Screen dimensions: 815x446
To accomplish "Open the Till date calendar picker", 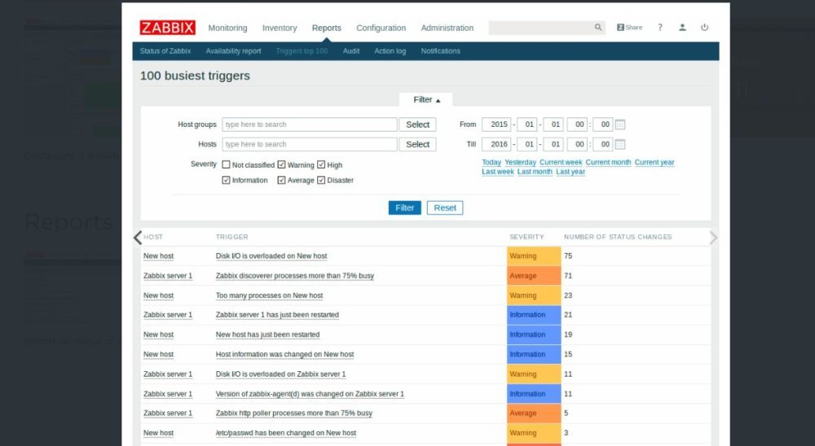I will 620,144.
